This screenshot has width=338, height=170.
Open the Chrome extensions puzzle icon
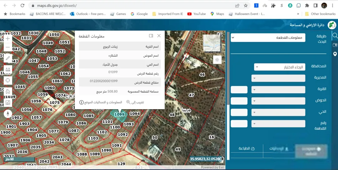[307, 6]
